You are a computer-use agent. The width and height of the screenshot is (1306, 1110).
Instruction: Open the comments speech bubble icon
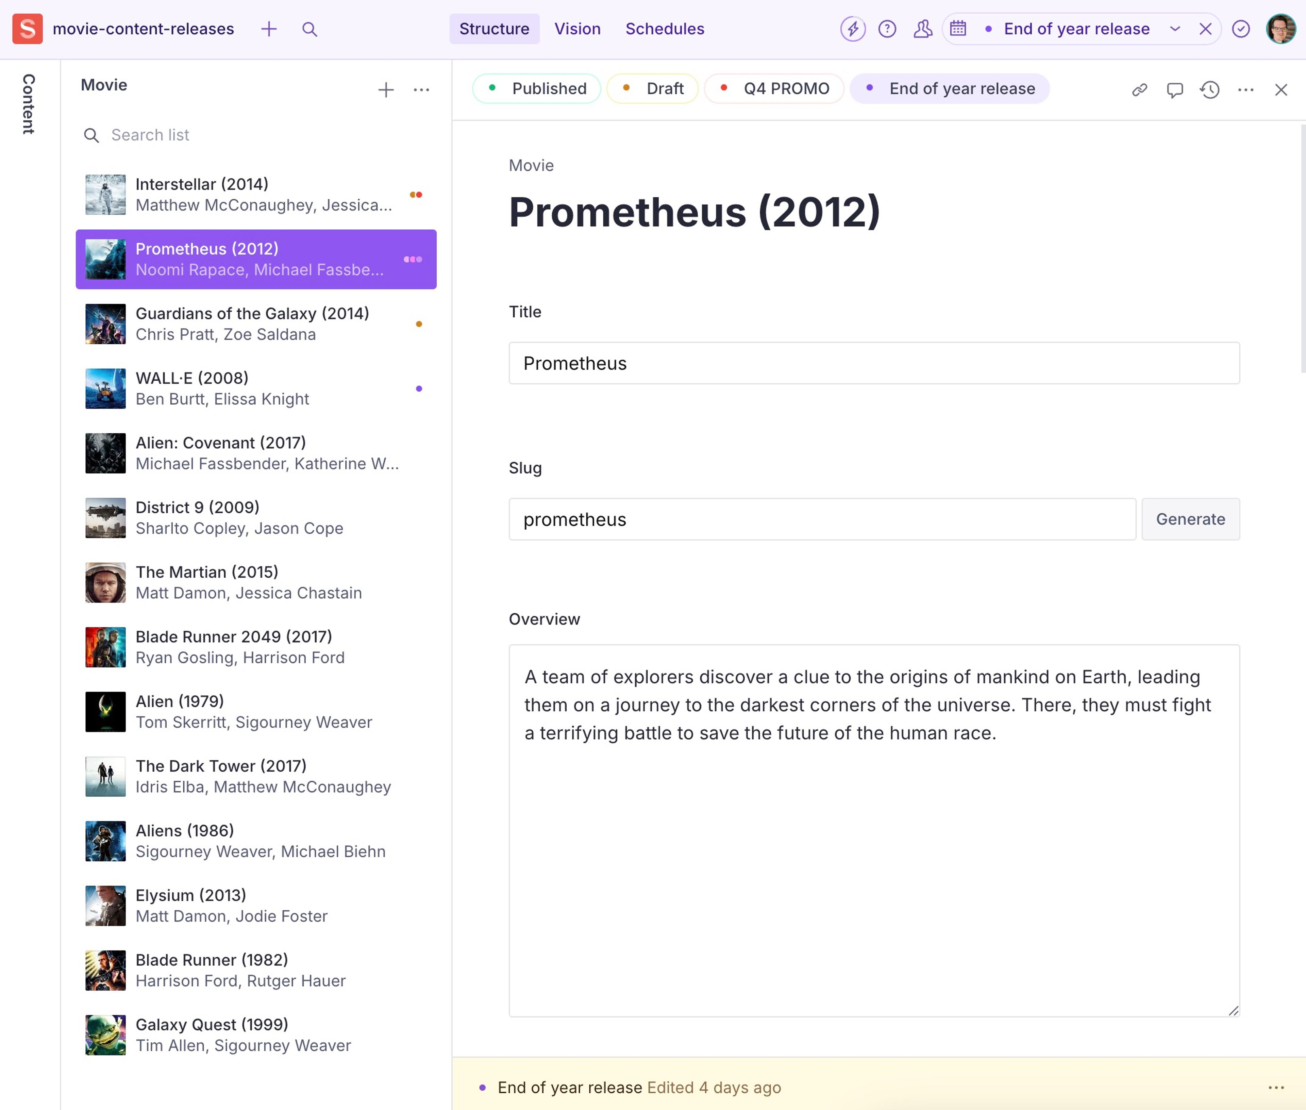(x=1174, y=90)
